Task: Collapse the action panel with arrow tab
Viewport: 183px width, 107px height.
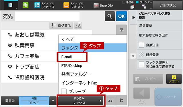Action: point(133,18)
